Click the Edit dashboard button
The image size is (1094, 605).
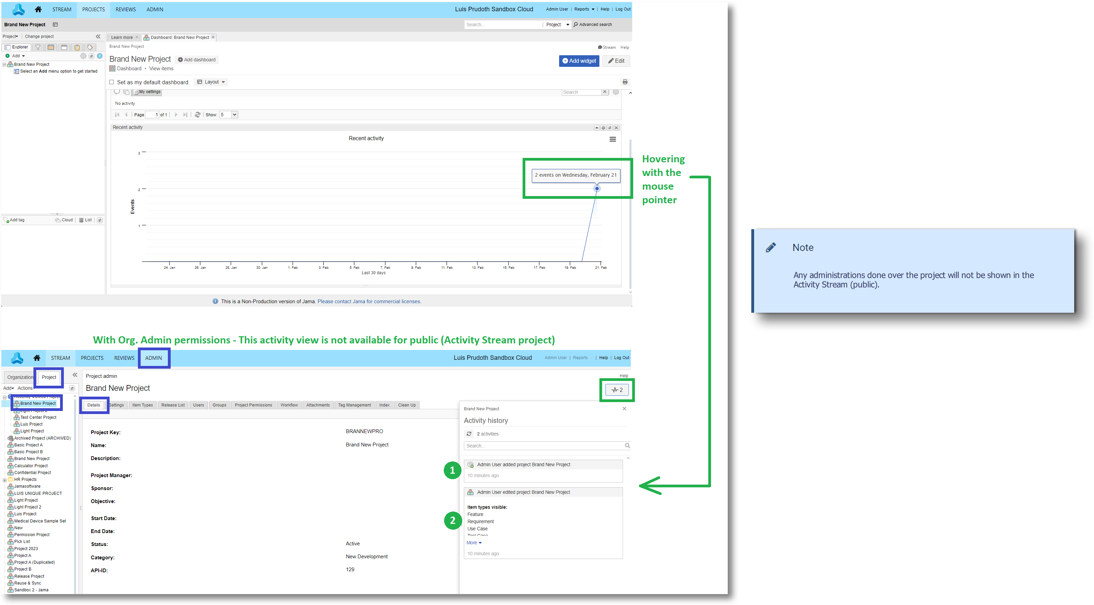tap(616, 61)
